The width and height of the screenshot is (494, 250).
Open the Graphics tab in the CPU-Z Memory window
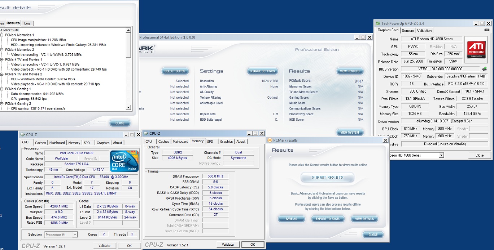(x=226, y=142)
